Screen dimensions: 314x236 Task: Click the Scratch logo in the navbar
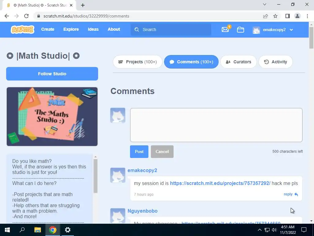[x=22, y=29]
